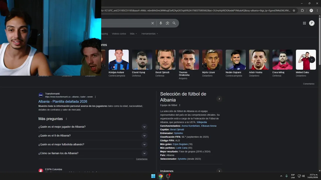Expand ¿Quién es el 9 de Albania?

(93, 136)
